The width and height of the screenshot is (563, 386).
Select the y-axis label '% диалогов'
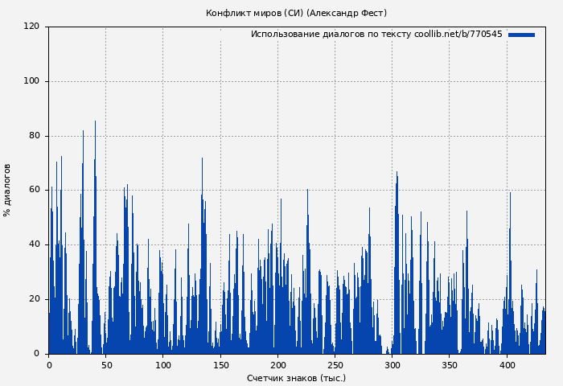(7, 190)
